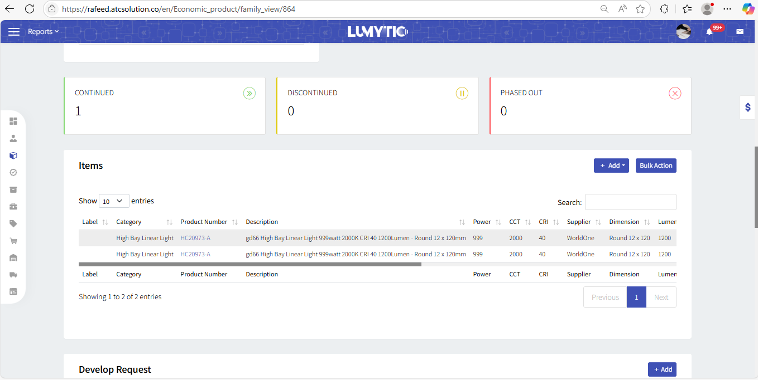Click the warehouse icon in sidebar
Viewport: 758px width, 380px height.
click(13, 257)
